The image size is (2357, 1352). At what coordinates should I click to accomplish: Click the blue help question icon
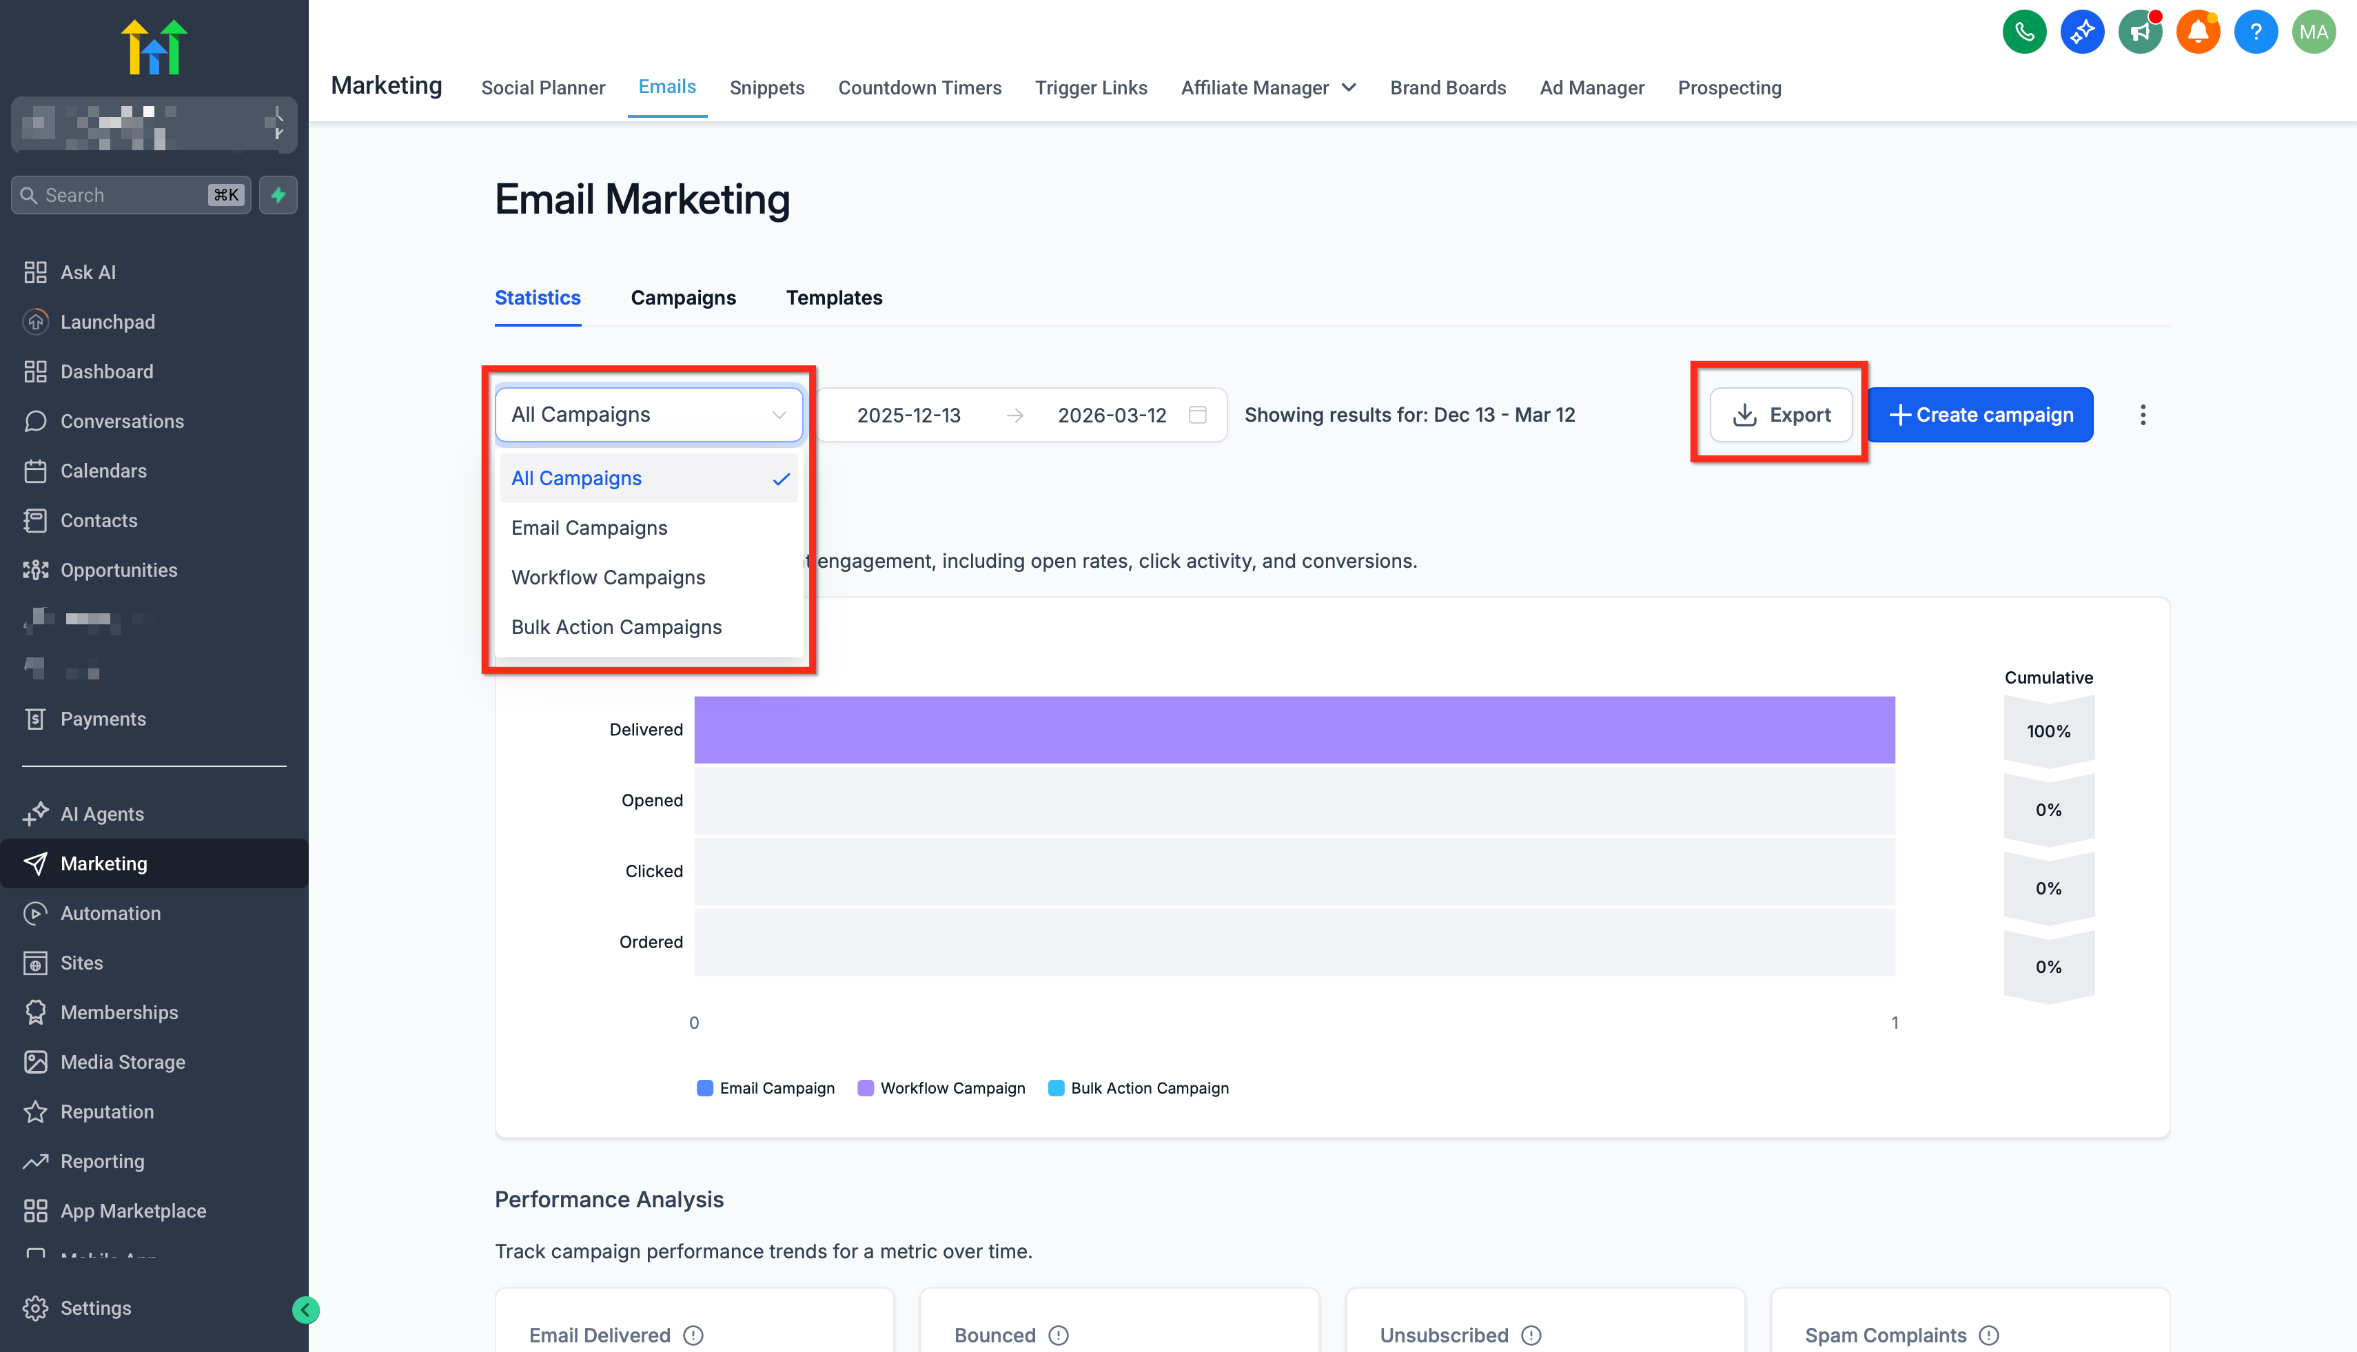2255,32
